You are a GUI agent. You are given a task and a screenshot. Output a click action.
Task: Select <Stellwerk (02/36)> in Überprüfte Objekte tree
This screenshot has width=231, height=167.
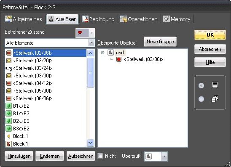(143, 59)
